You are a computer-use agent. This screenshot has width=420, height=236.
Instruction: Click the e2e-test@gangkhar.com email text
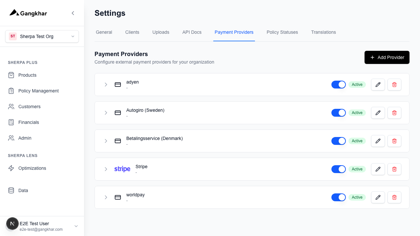click(41, 229)
